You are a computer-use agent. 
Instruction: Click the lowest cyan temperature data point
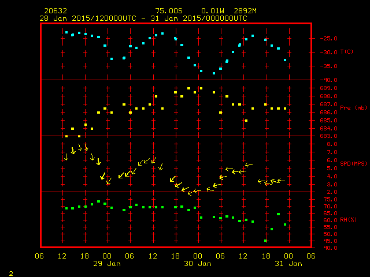[214, 73]
